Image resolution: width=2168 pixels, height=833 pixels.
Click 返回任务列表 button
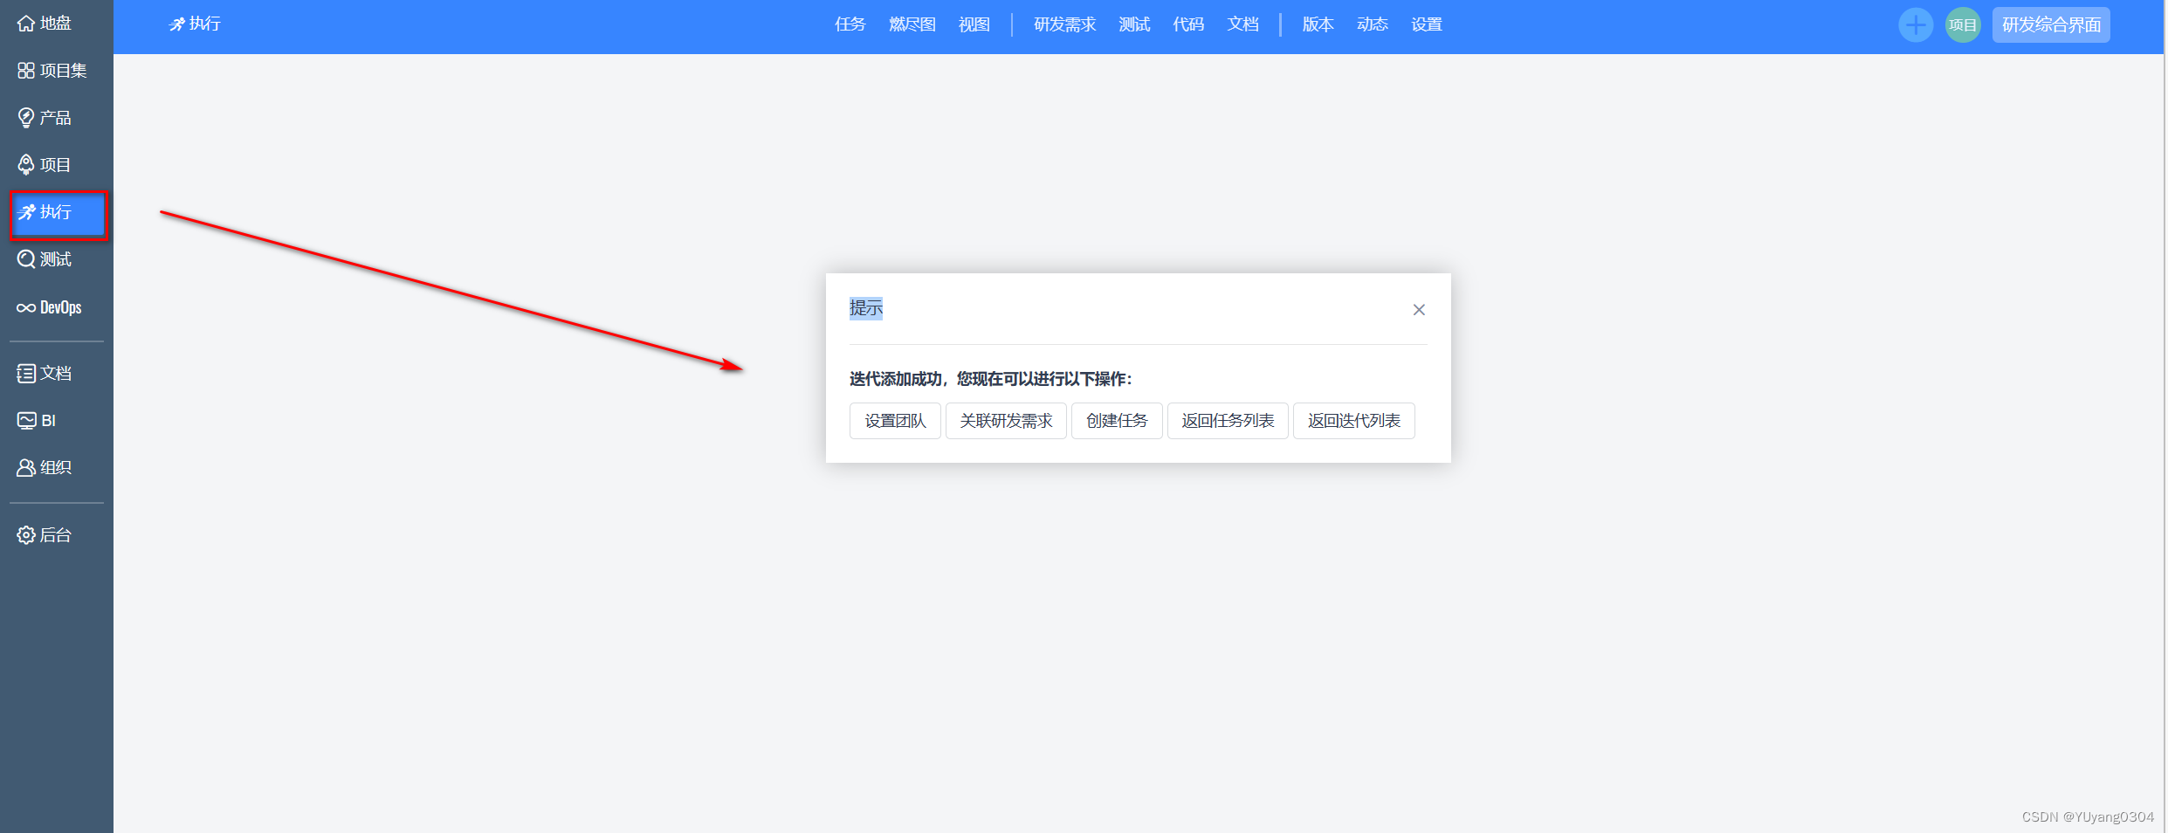(x=1228, y=421)
